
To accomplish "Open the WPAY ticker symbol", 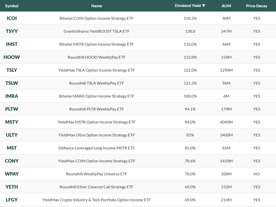I will pos(12,174).
